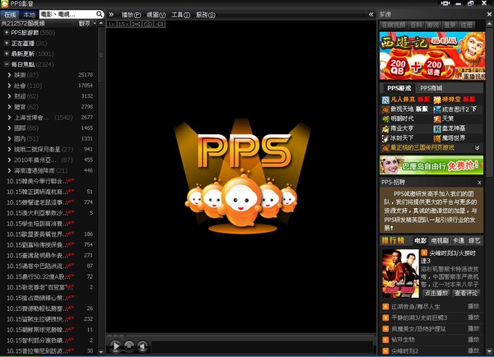Image resolution: width=494 pixels, height=357 pixels.
Task: Click the right panel scrollbar down arrow
Action: click(489, 351)
